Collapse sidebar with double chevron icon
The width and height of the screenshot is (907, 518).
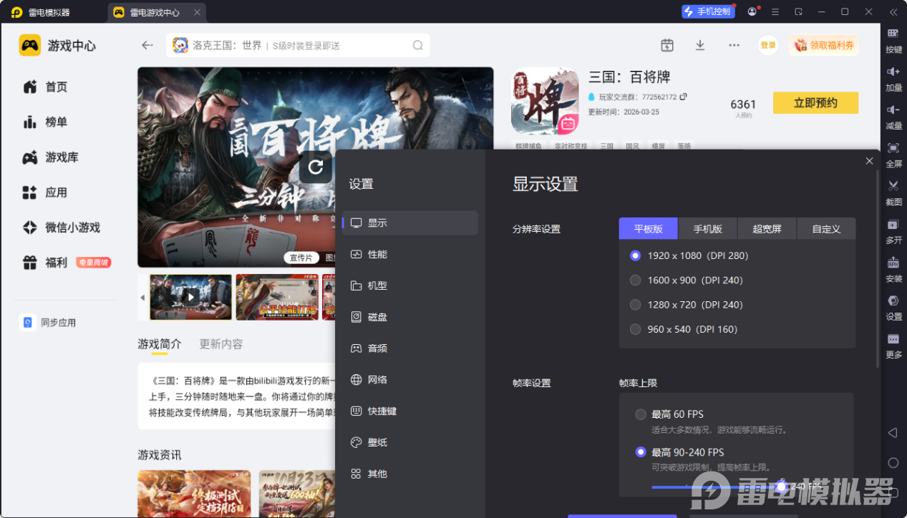[x=893, y=11]
